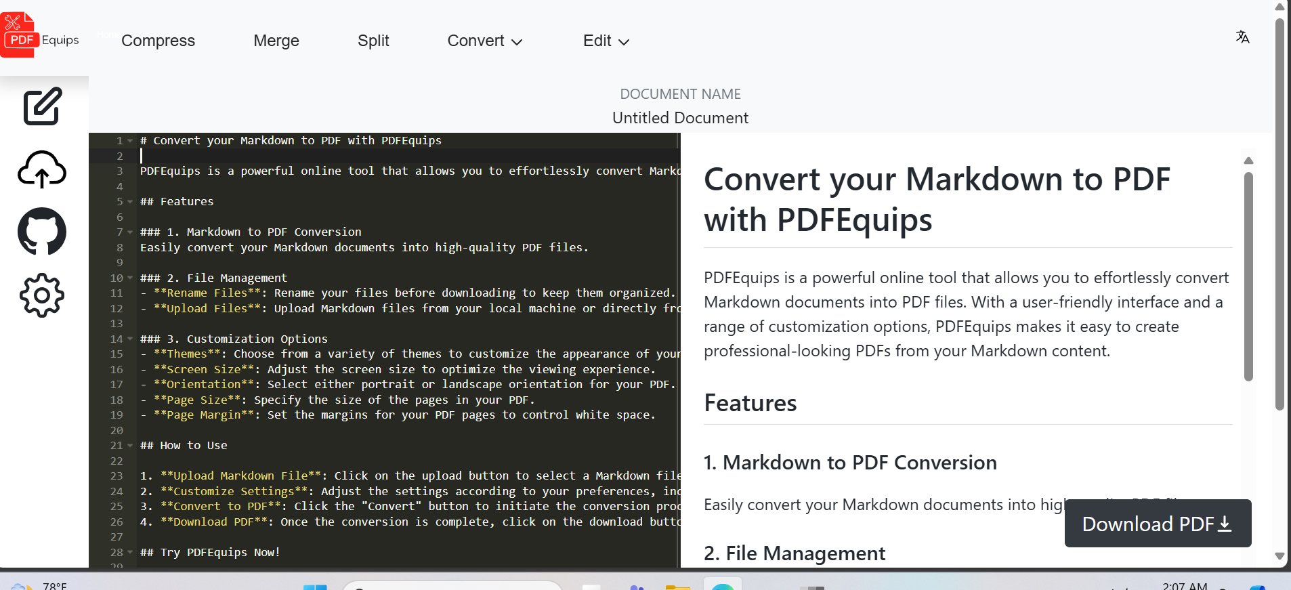Click the '**Convert to PDF**' editor line

(x=410, y=507)
